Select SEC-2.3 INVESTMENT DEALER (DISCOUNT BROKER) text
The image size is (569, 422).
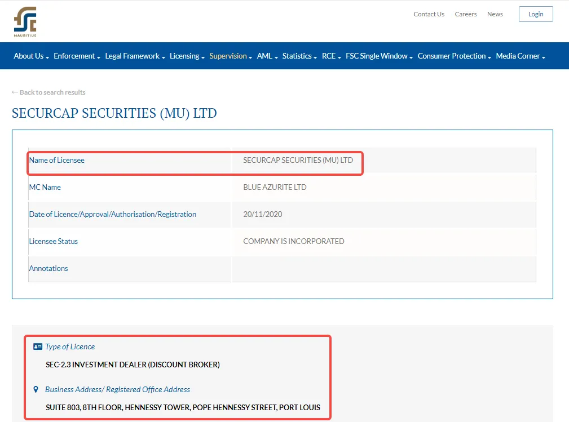[133, 365]
